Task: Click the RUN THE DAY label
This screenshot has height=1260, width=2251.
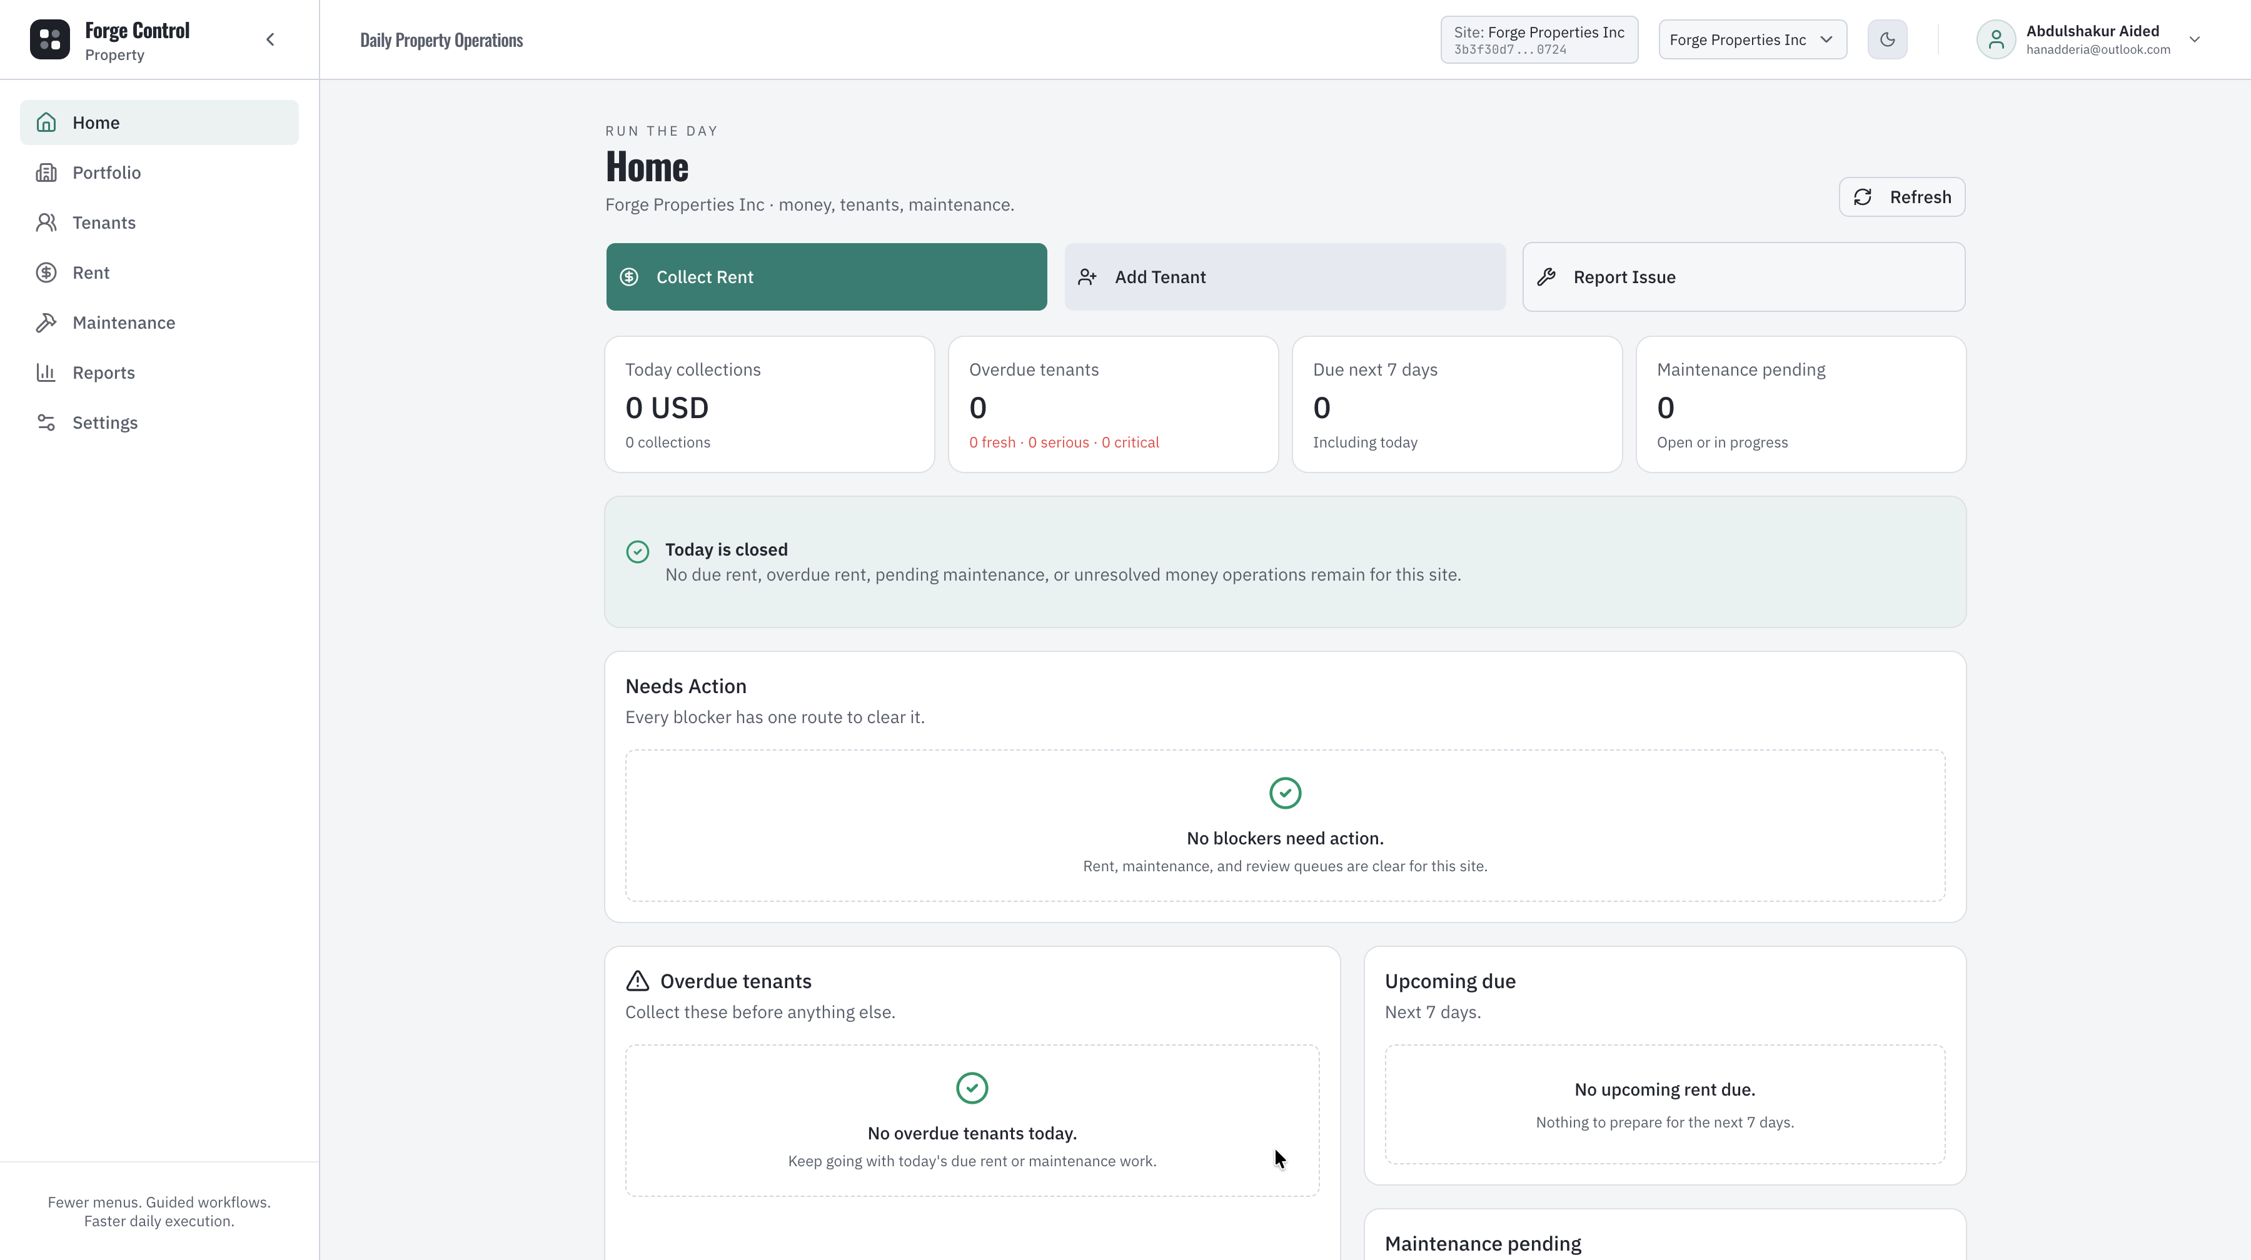Action: coord(662,131)
